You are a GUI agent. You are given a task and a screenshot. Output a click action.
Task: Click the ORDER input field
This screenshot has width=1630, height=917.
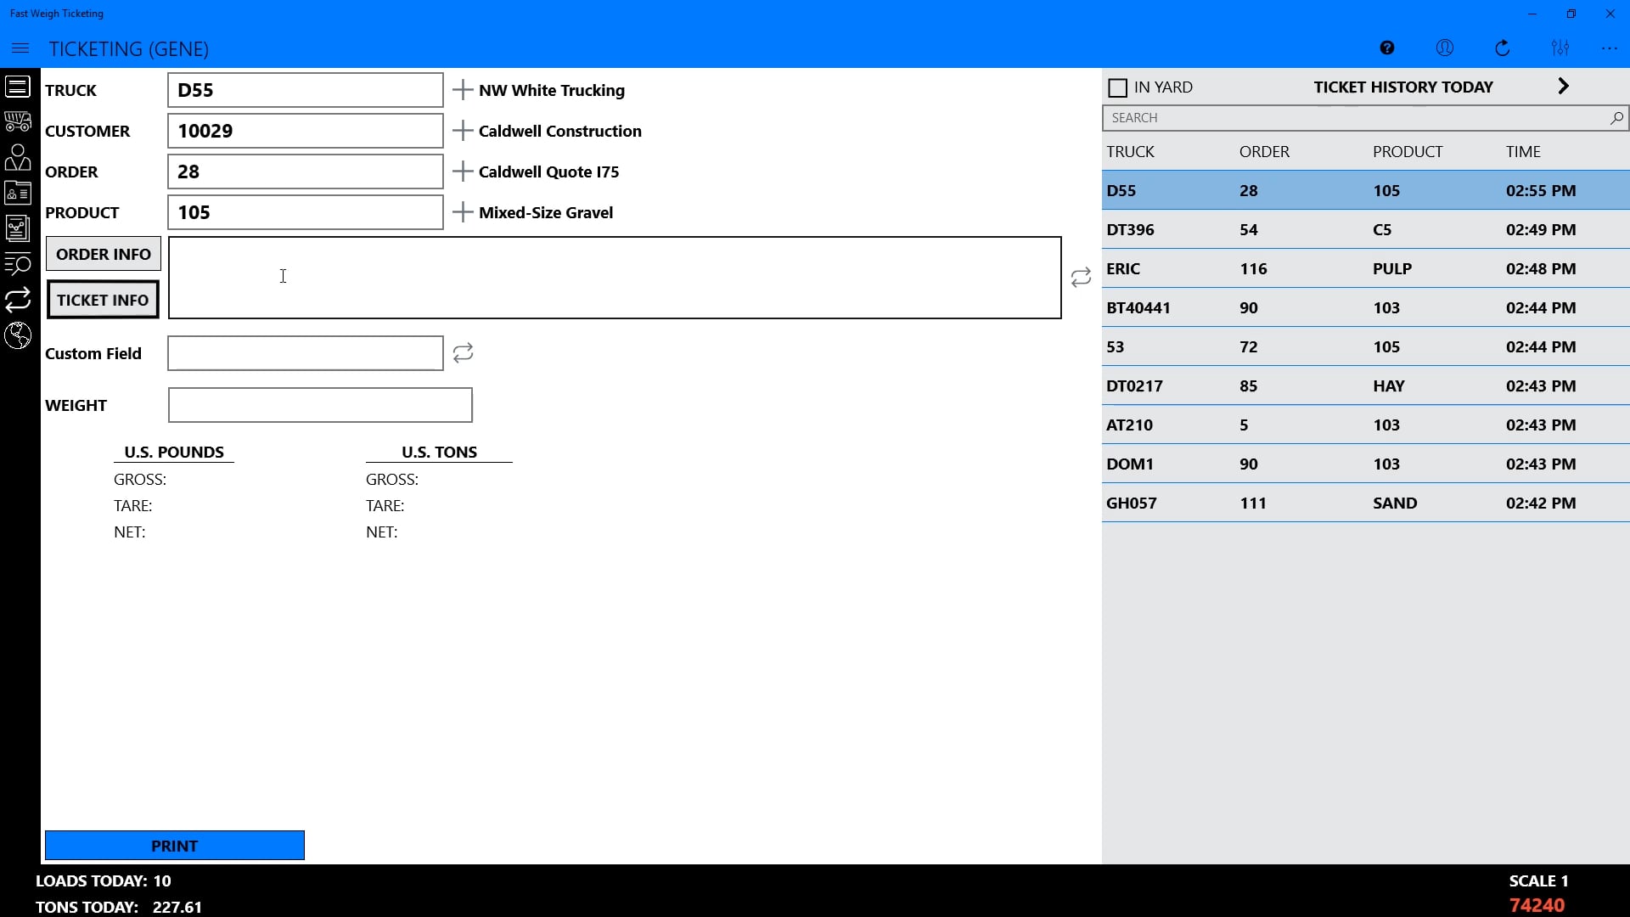(306, 172)
